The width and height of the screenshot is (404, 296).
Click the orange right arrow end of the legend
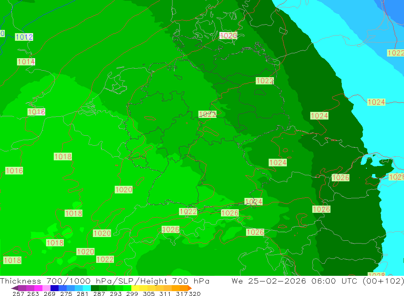click(x=189, y=288)
